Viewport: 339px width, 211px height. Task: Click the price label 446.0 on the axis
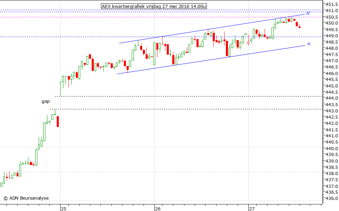click(332, 73)
